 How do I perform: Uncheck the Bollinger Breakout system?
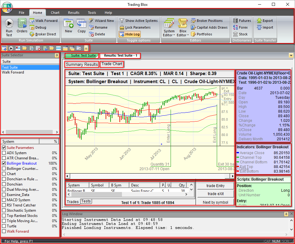click(x=4, y=163)
